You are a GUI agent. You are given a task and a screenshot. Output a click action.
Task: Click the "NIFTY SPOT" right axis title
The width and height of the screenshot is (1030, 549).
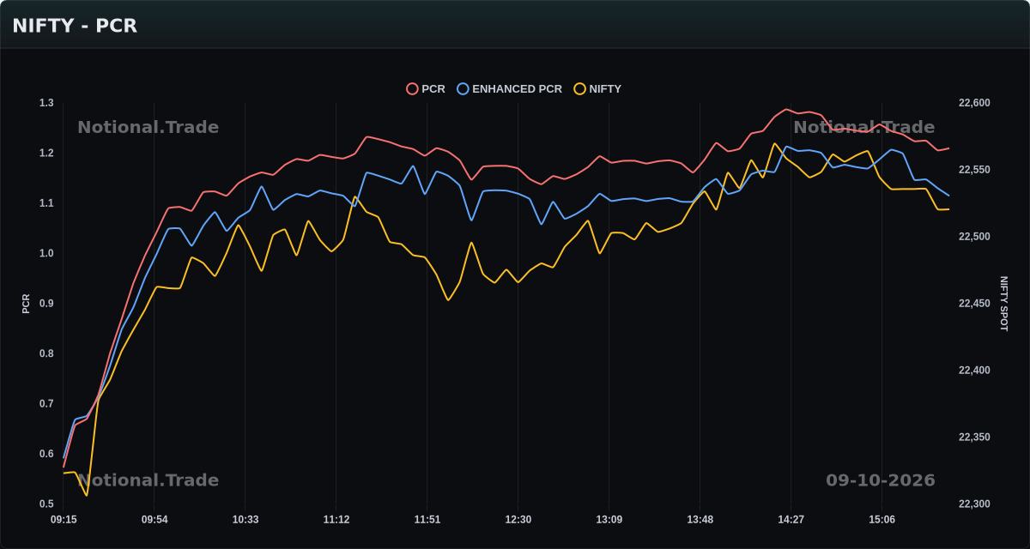(x=1004, y=304)
